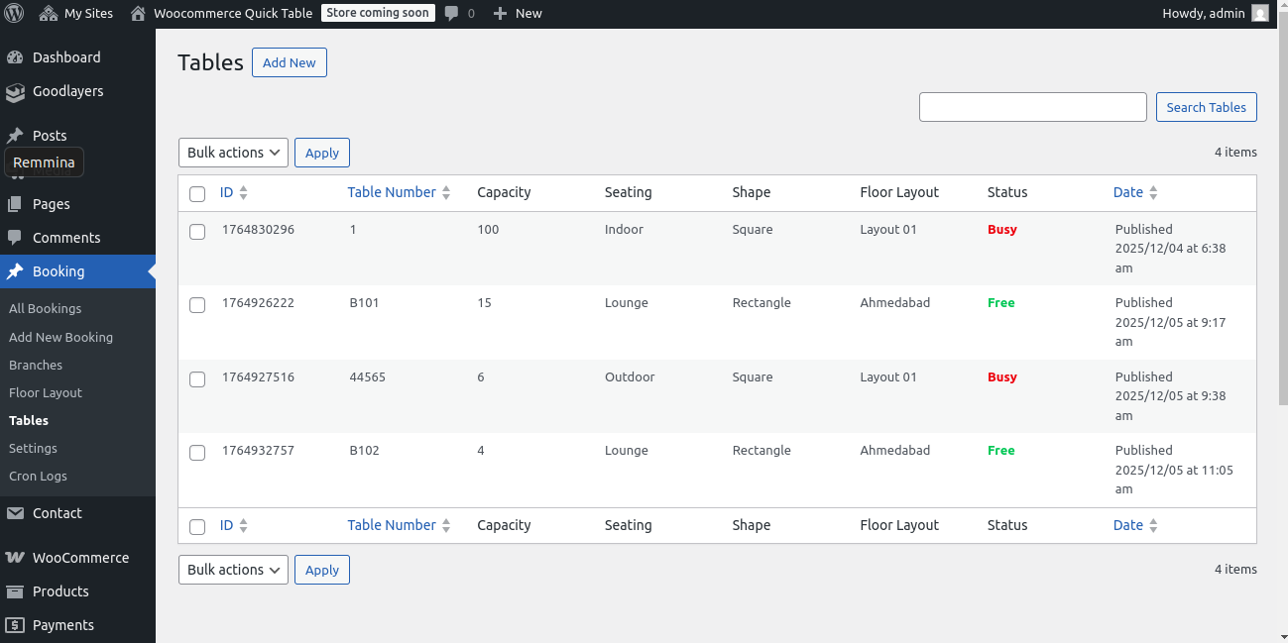Screen dimensions: 1288x643
Task: Open the top Bulk actions dropdown
Action: (x=233, y=153)
